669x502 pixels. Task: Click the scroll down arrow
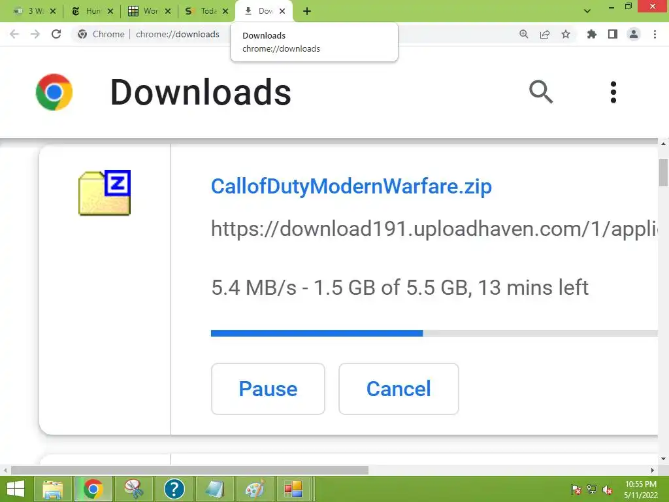tap(663, 459)
